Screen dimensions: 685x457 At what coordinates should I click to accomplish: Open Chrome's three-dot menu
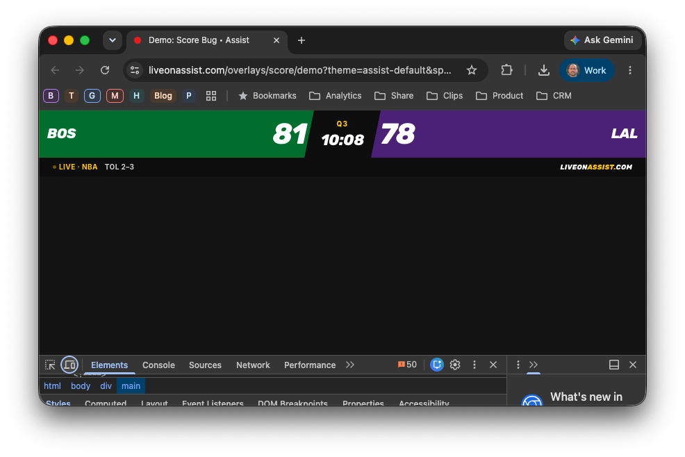pyautogui.click(x=629, y=70)
